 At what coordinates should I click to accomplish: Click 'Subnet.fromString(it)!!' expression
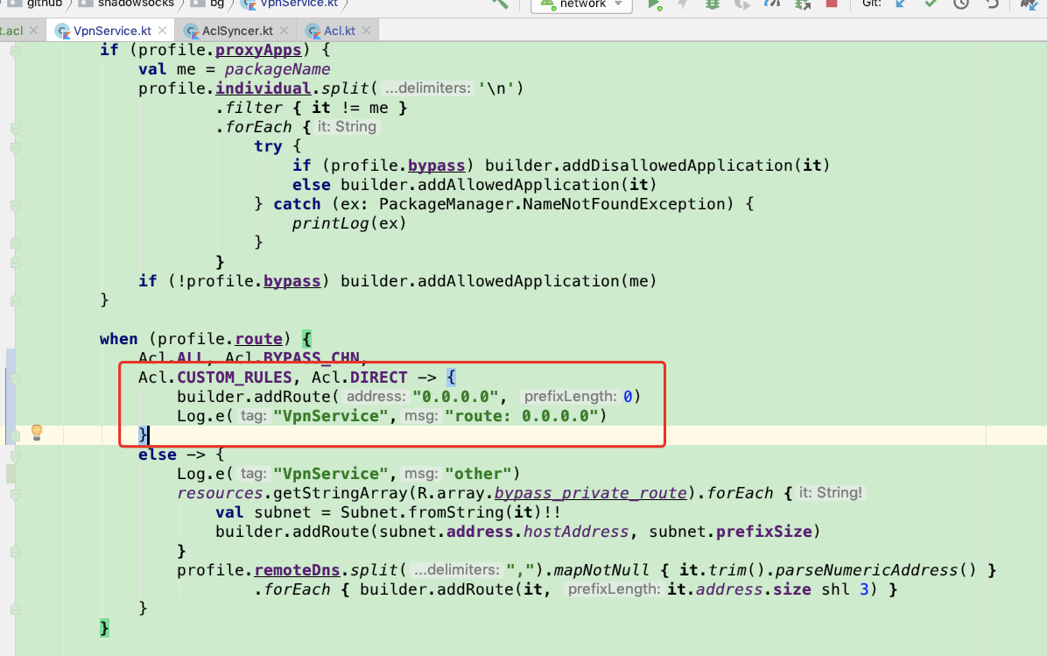pos(451,512)
